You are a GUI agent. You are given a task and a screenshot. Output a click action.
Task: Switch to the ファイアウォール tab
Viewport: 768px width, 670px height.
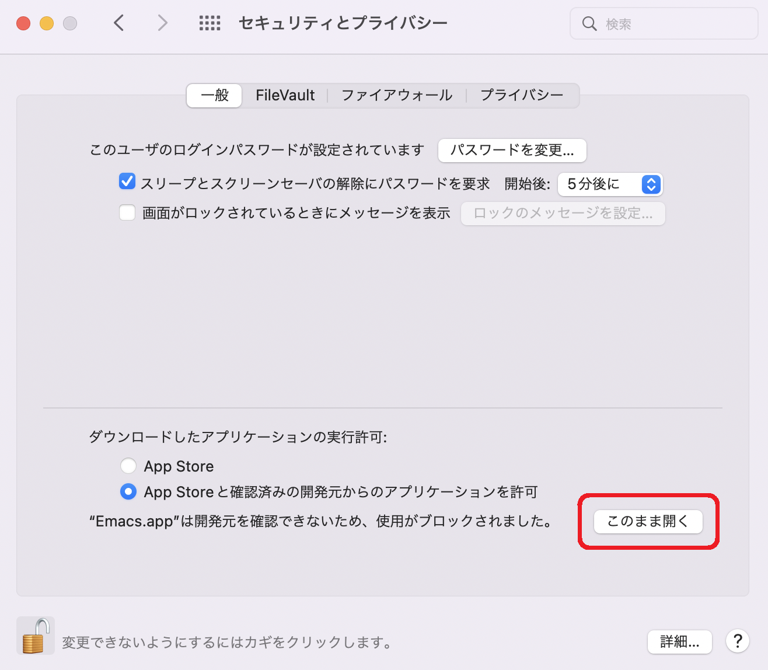point(397,95)
